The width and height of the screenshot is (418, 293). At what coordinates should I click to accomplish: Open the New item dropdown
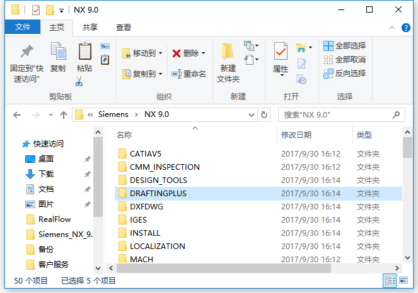click(252, 46)
